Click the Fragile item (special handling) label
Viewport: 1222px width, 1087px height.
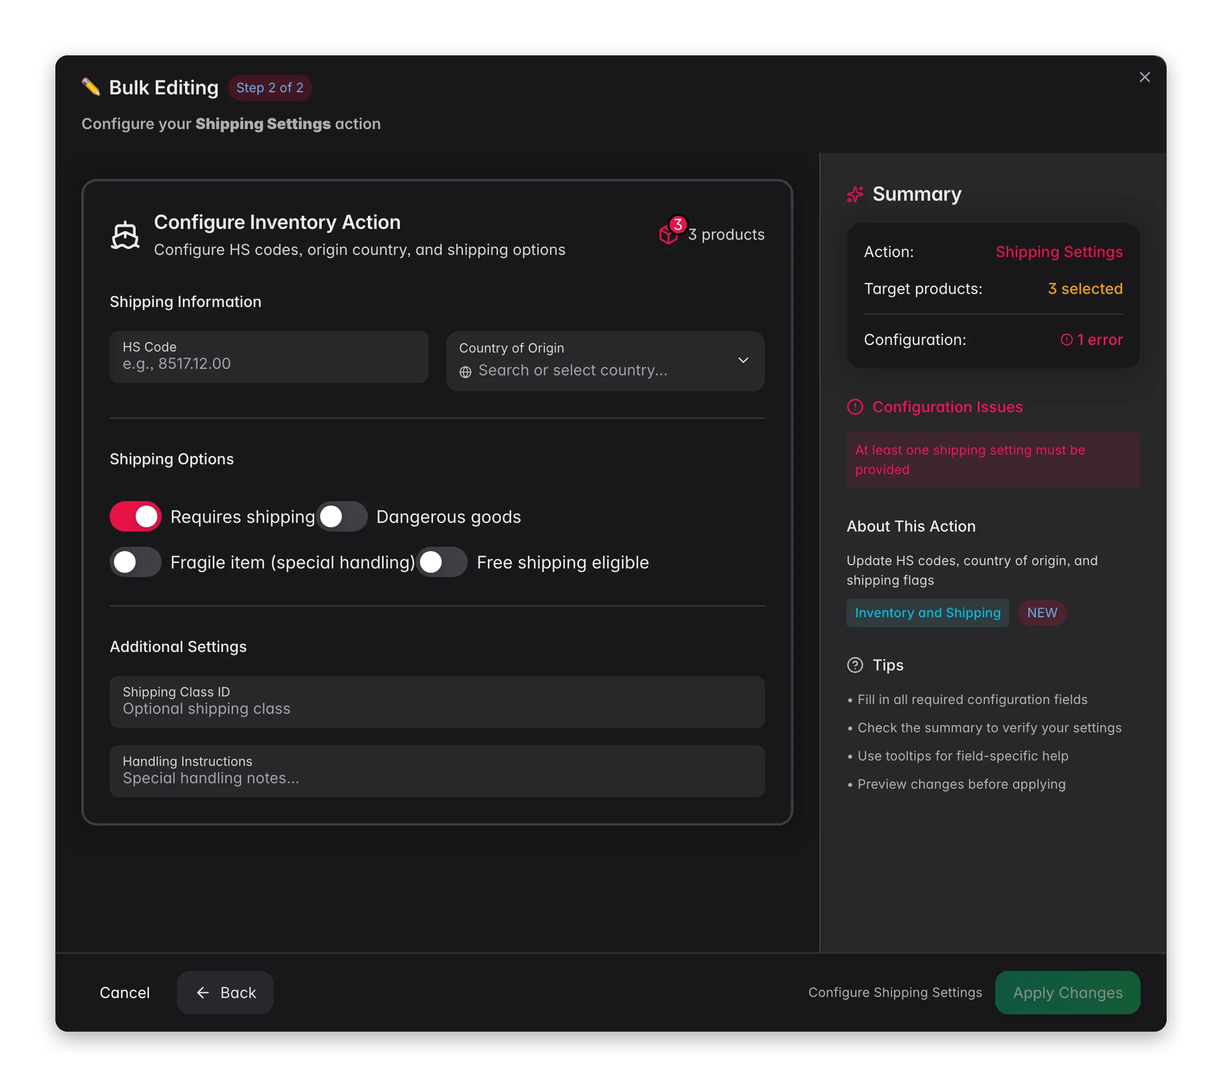click(x=292, y=562)
